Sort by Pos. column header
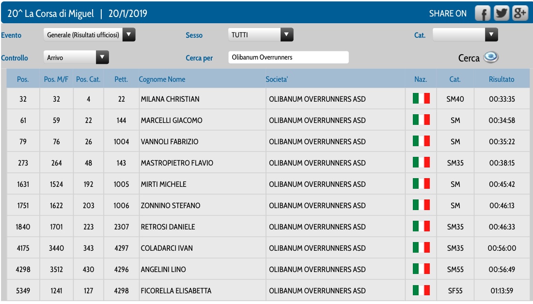Image resolution: width=533 pixels, height=304 pixels. click(23, 79)
